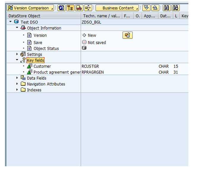197x171 pixels.
Task: Expand the Navigation Attributes folder
Action: coord(17,84)
